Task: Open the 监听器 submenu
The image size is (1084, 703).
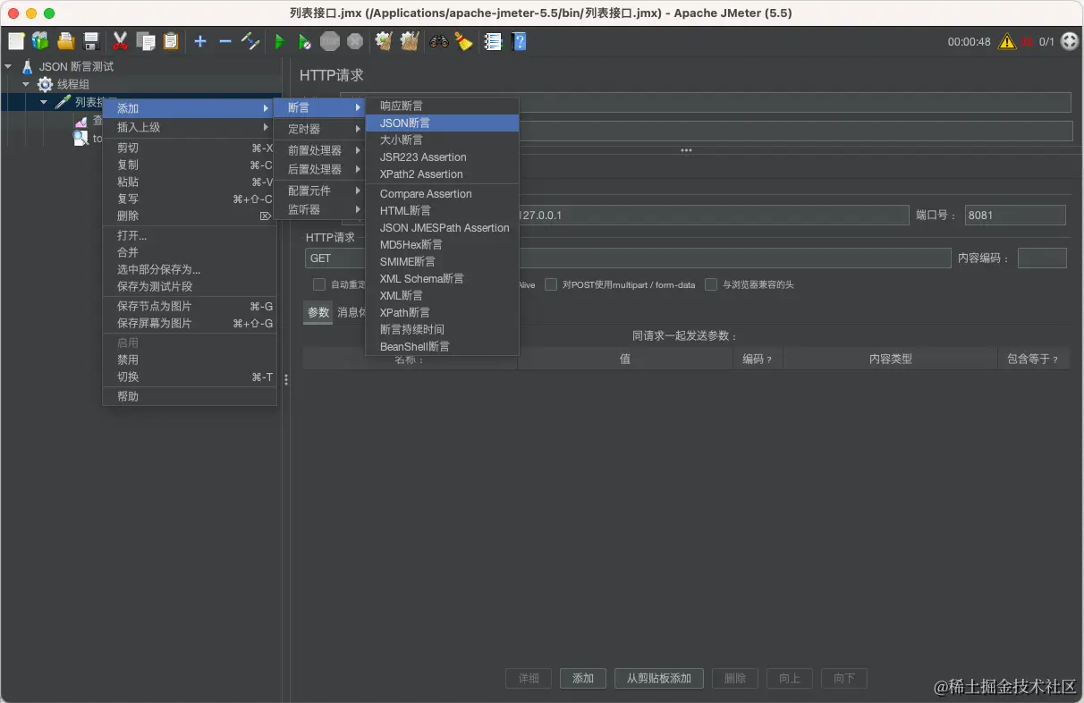Action: (x=319, y=209)
